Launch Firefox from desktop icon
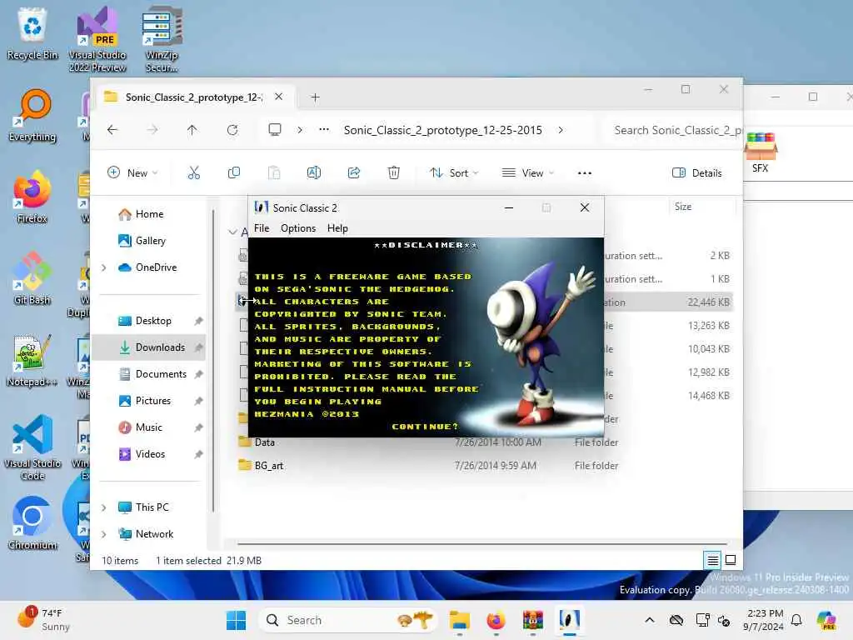Viewport: 853px width, 640px height. pyautogui.click(x=32, y=197)
